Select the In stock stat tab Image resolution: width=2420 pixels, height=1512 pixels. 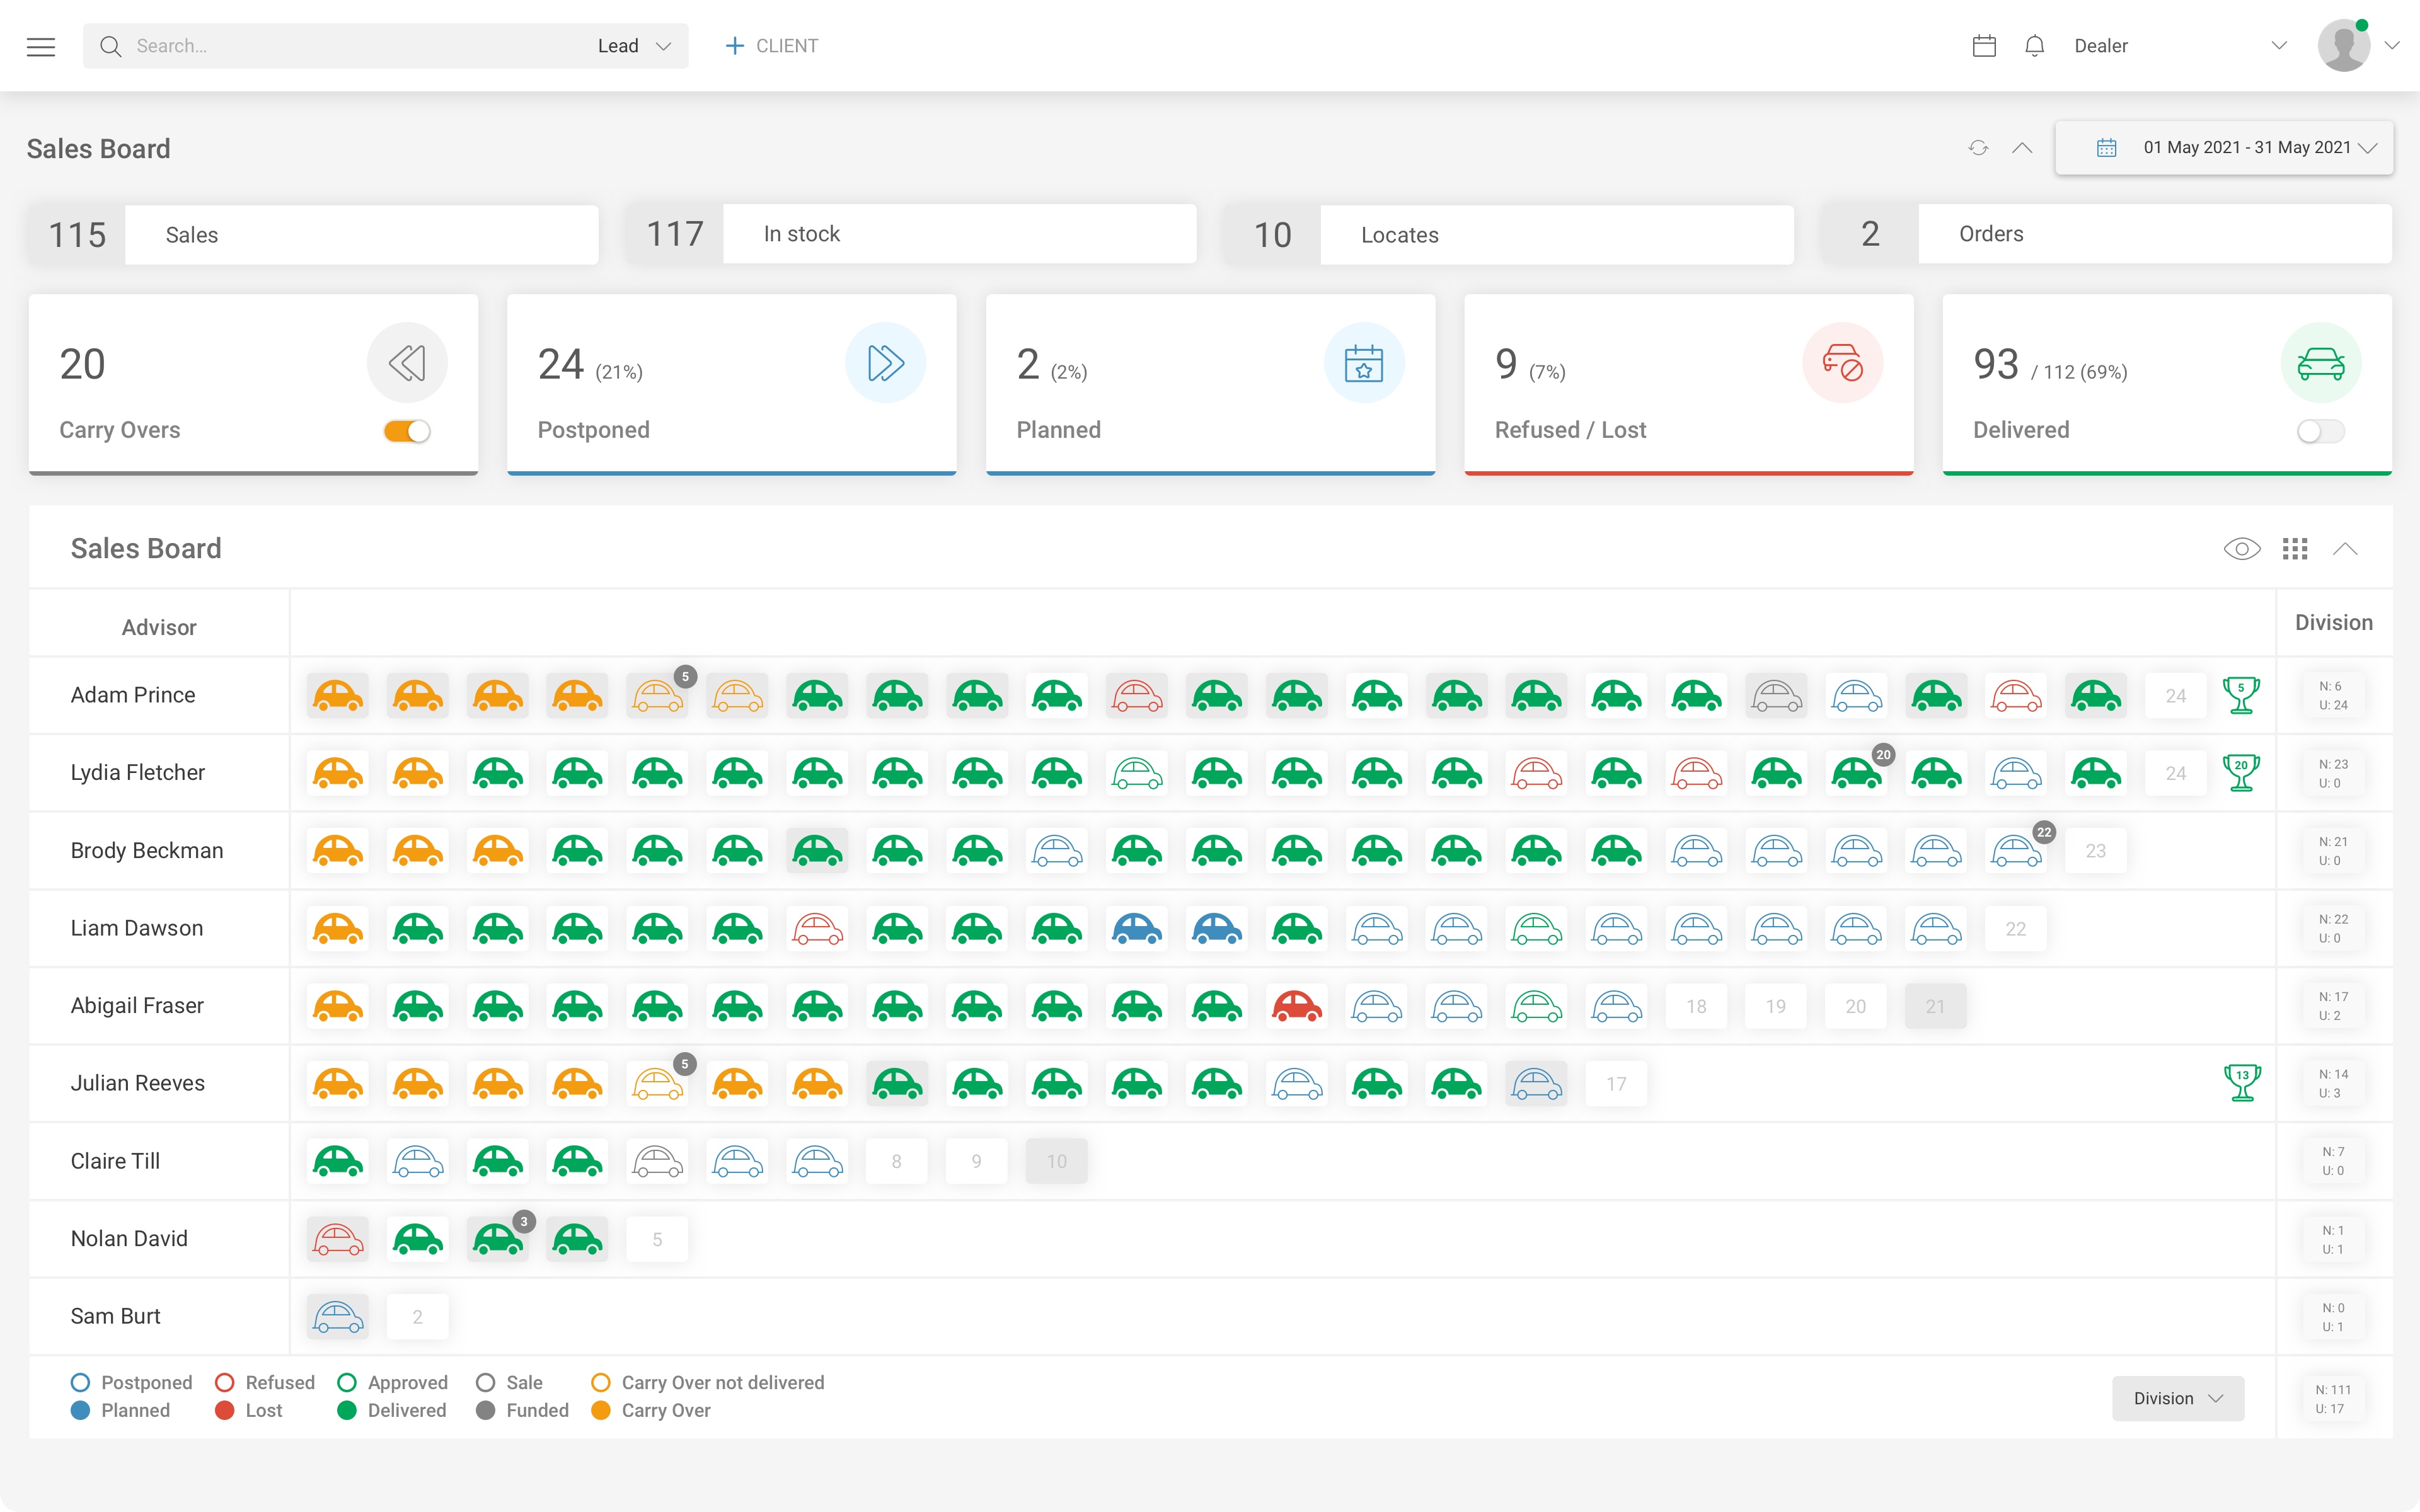pyautogui.click(x=911, y=234)
